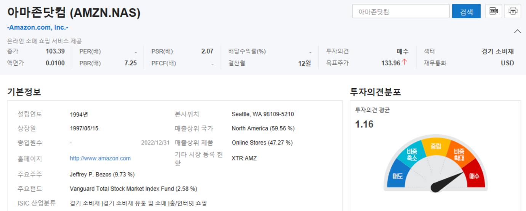This screenshot has height=211, width=526.
Task: Click the 재무통화 value USD
Action: click(507, 63)
